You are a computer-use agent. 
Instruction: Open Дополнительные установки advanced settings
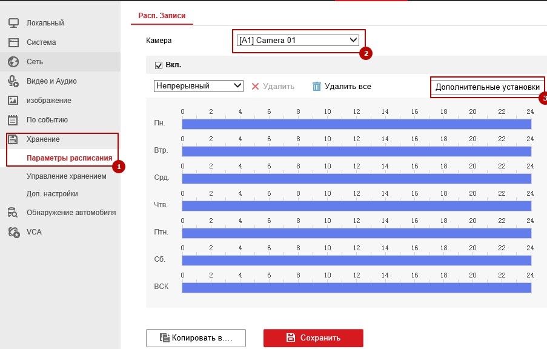point(487,87)
